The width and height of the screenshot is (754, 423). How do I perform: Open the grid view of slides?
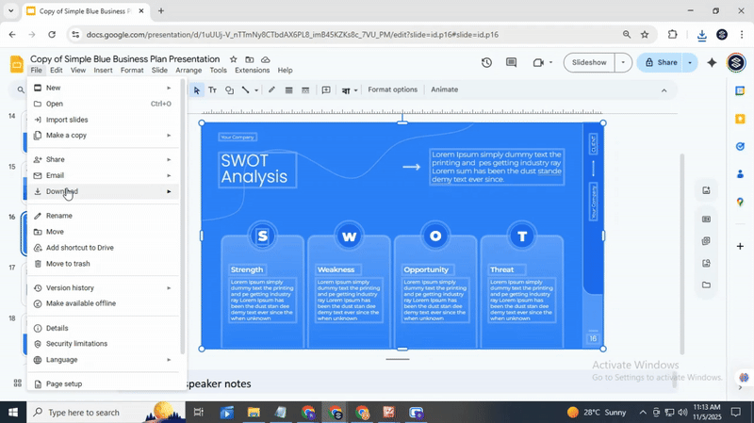(17, 383)
